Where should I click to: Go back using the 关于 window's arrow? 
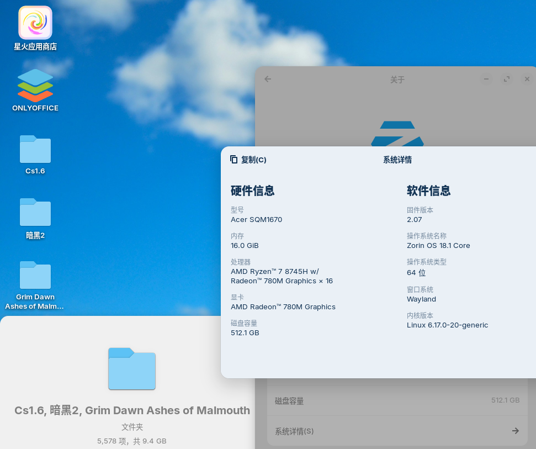click(268, 79)
